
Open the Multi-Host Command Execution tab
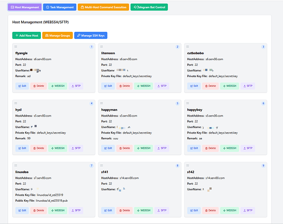pyautogui.click(x=103, y=7)
